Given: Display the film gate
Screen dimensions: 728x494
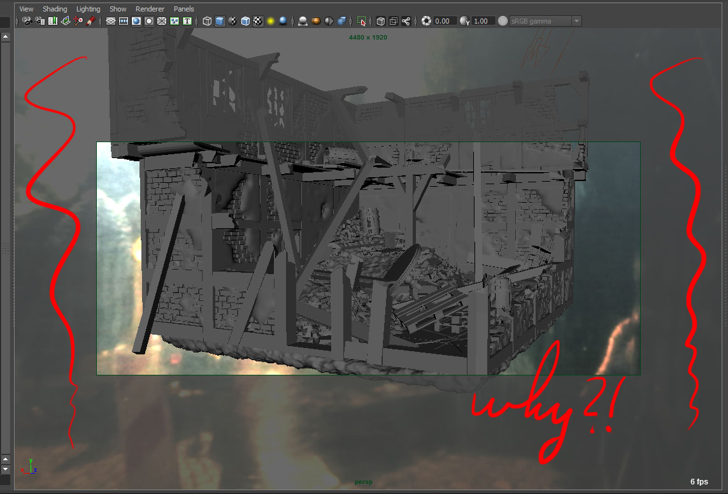Looking at the screenshot, I should point(122,21).
